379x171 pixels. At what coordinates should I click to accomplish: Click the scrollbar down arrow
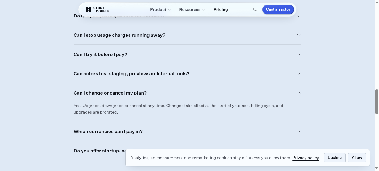[377, 169]
